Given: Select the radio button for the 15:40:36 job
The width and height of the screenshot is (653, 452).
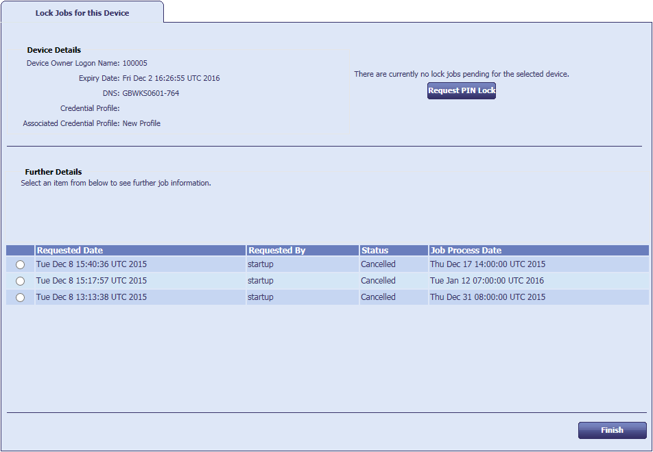Looking at the screenshot, I should [20, 264].
